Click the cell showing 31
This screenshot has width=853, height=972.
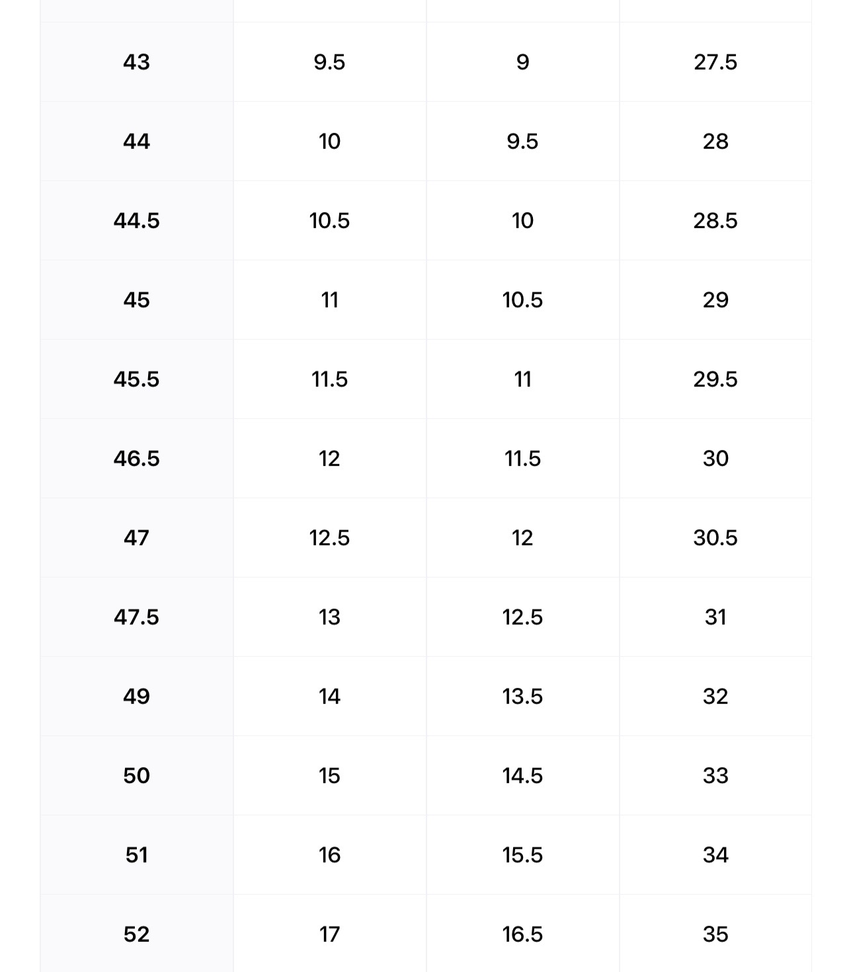(715, 617)
